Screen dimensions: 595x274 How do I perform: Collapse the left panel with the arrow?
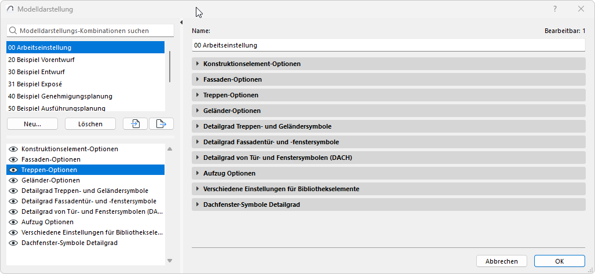[182, 23]
